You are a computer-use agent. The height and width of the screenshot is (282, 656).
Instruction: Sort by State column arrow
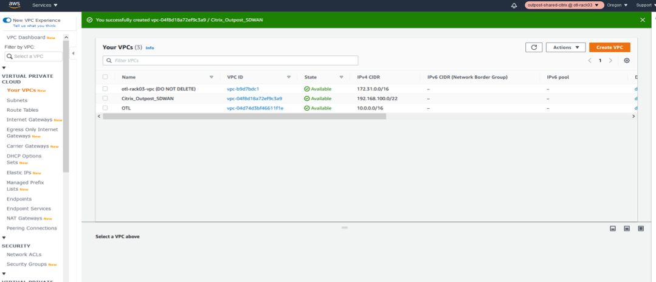point(342,77)
